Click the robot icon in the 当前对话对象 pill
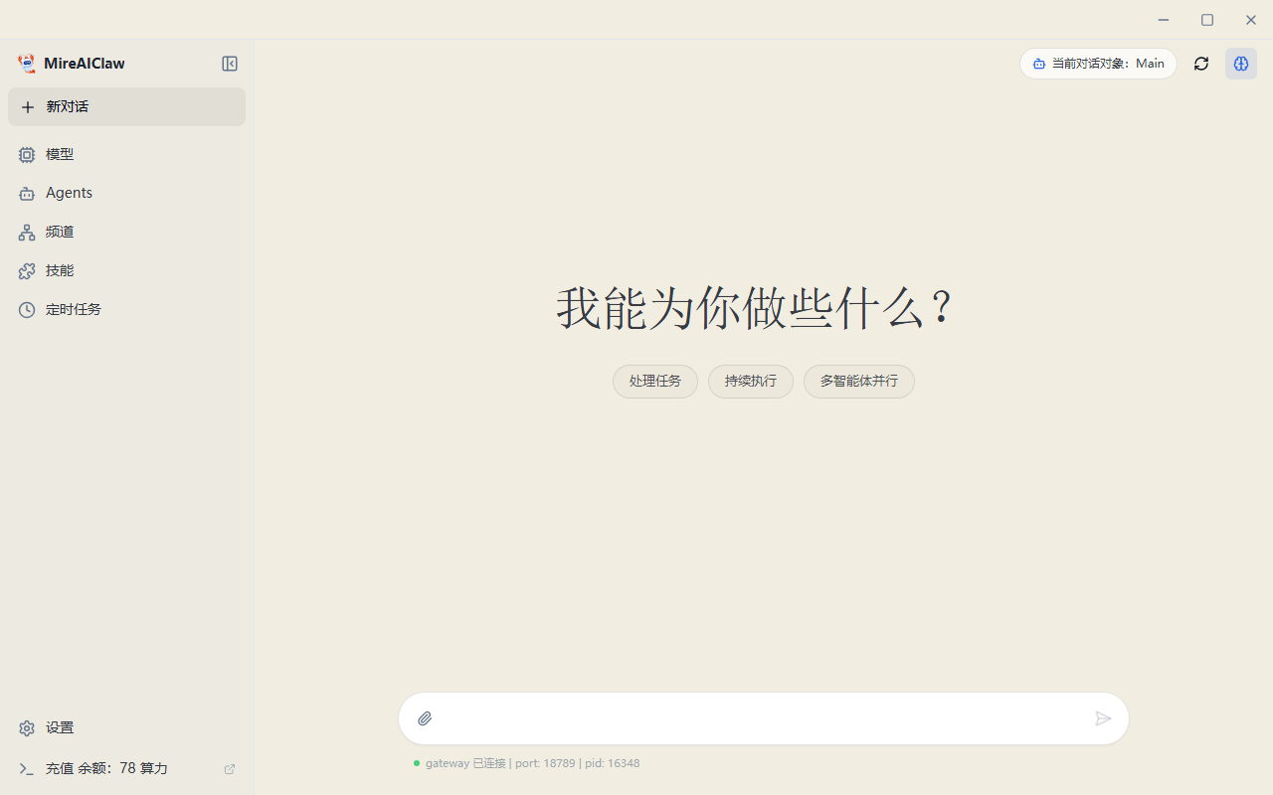The height and width of the screenshot is (795, 1273). [x=1039, y=63]
